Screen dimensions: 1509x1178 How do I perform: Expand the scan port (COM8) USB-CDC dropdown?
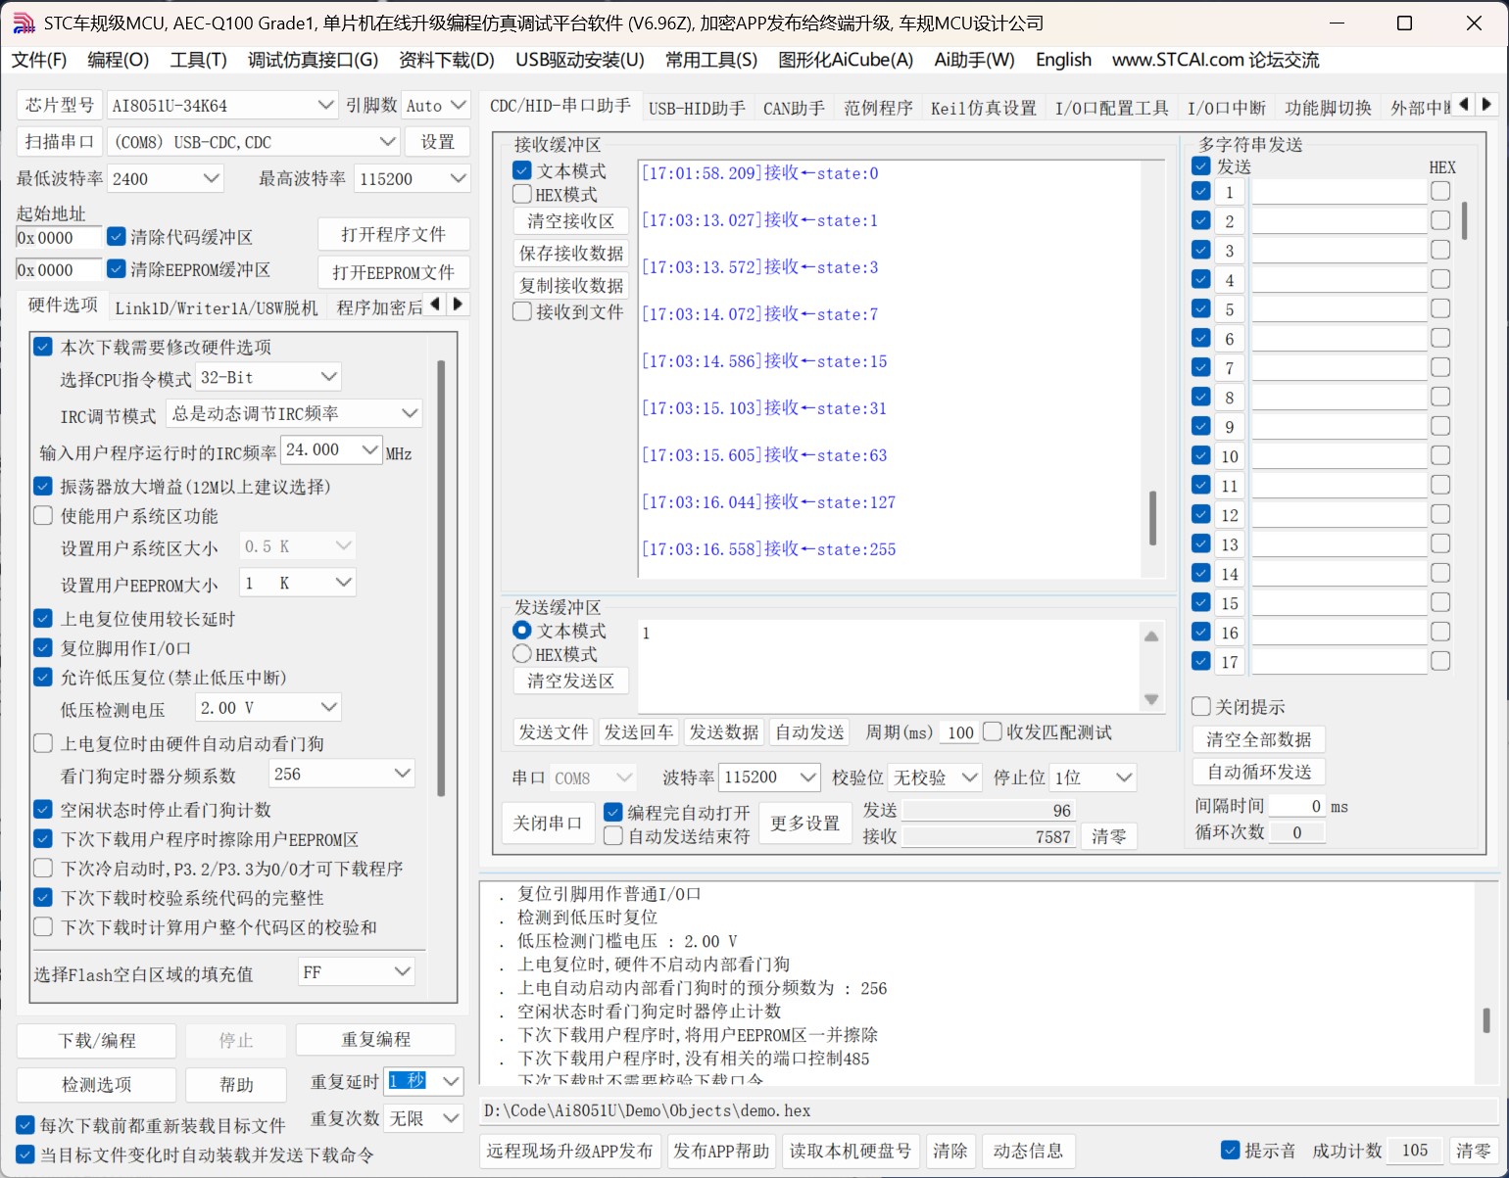pyautogui.click(x=388, y=142)
